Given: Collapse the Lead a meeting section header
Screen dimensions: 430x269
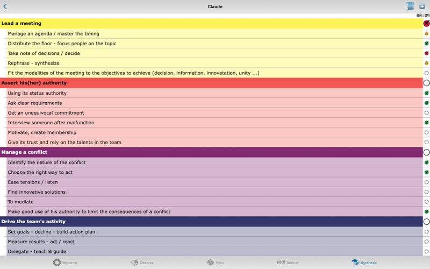Looking at the screenshot, I should (211, 23).
